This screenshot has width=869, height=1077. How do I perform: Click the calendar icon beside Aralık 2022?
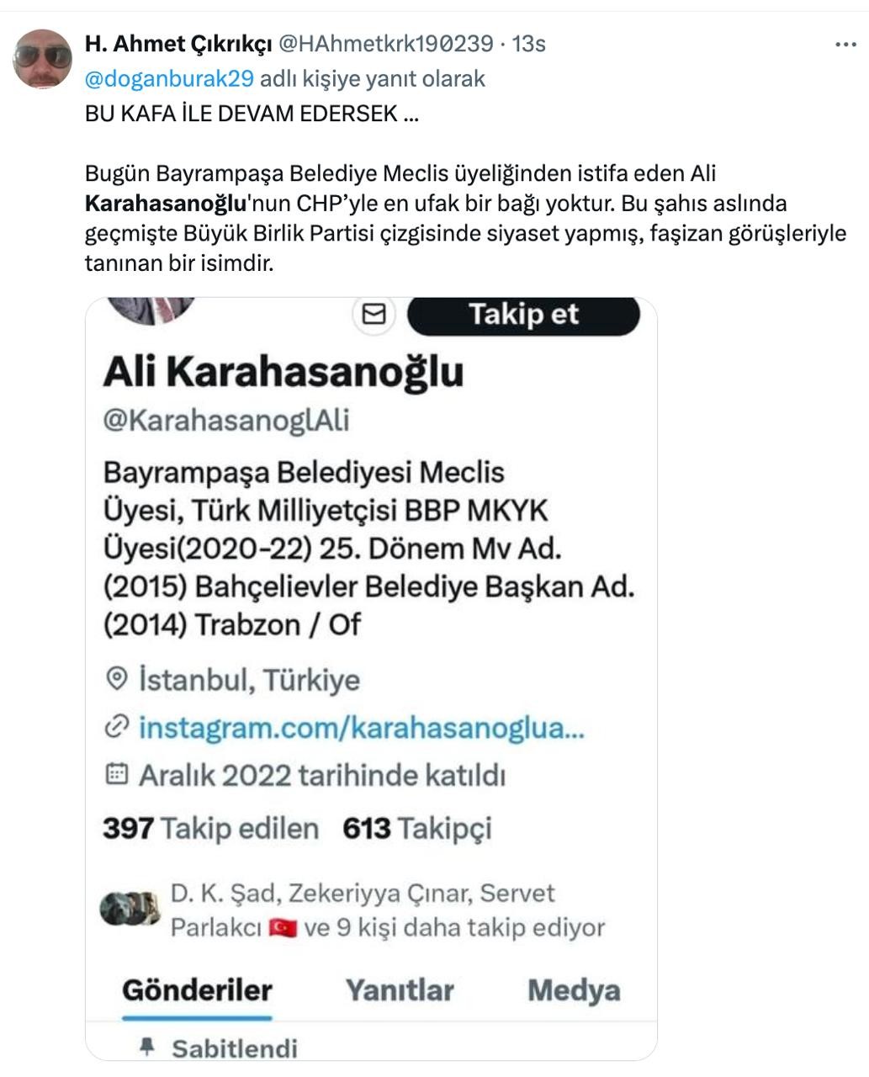click(116, 774)
